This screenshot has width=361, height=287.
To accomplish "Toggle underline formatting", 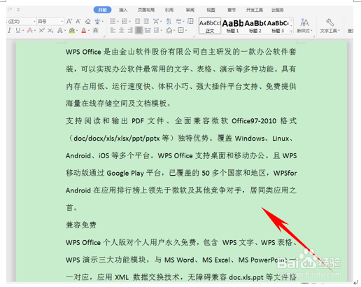I will coord(17,30).
